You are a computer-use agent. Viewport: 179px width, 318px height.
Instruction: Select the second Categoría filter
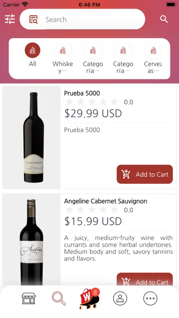click(123, 59)
